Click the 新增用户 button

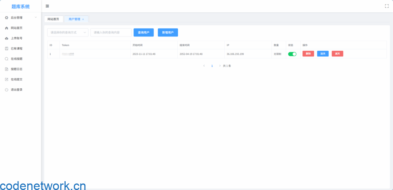[168, 33]
